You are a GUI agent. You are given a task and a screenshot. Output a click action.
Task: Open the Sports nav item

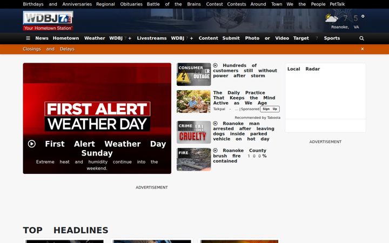click(332, 38)
